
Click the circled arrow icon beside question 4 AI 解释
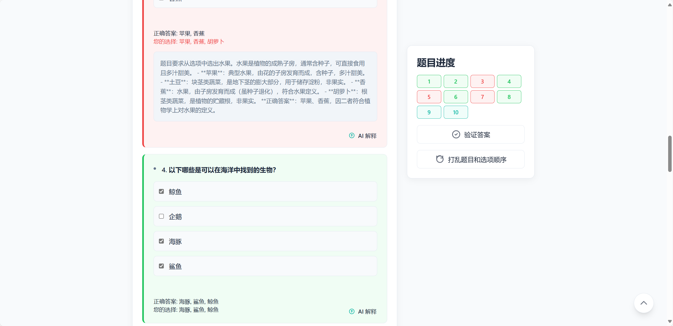(x=352, y=311)
